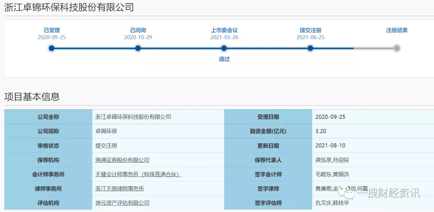The width and height of the screenshot is (434, 212).
Task: Select the 提交注册 stage label
Action: point(311,30)
